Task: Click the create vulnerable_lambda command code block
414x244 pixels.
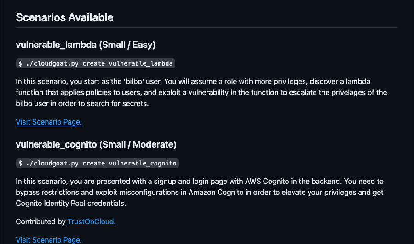Action: point(95,63)
